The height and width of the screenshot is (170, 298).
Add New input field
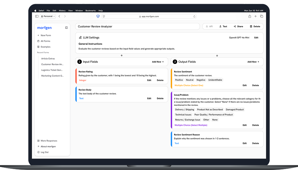tap(158, 62)
